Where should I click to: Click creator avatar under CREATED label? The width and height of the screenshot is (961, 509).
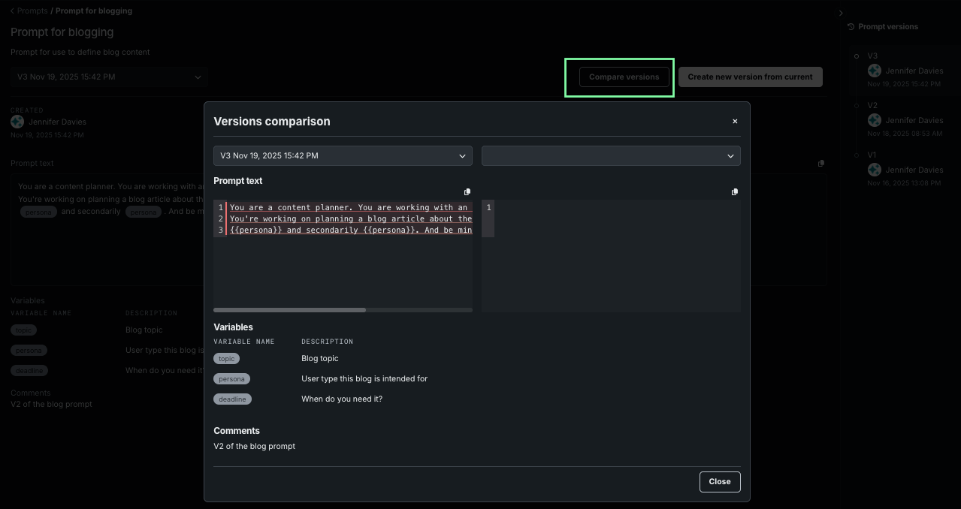pos(17,122)
